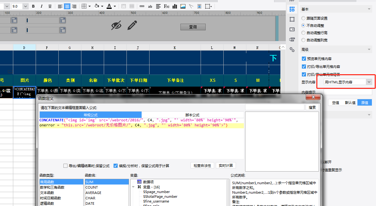This screenshot has height=206, width=376.
Task: Click the 搜索 button
Action: (312, 107)
